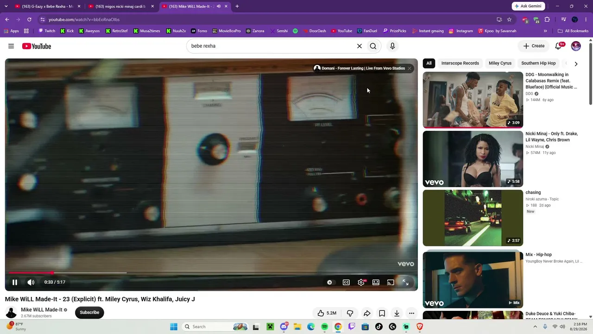
Task: Select the Interscope Records chip
Action: click(460, 63)
